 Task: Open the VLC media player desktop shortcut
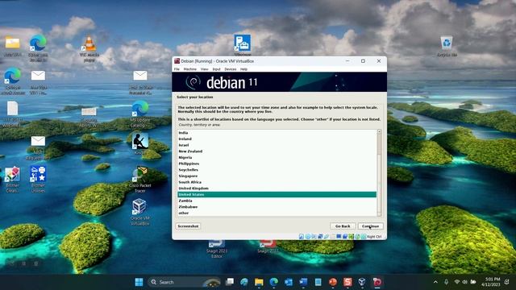click(89, 48)
